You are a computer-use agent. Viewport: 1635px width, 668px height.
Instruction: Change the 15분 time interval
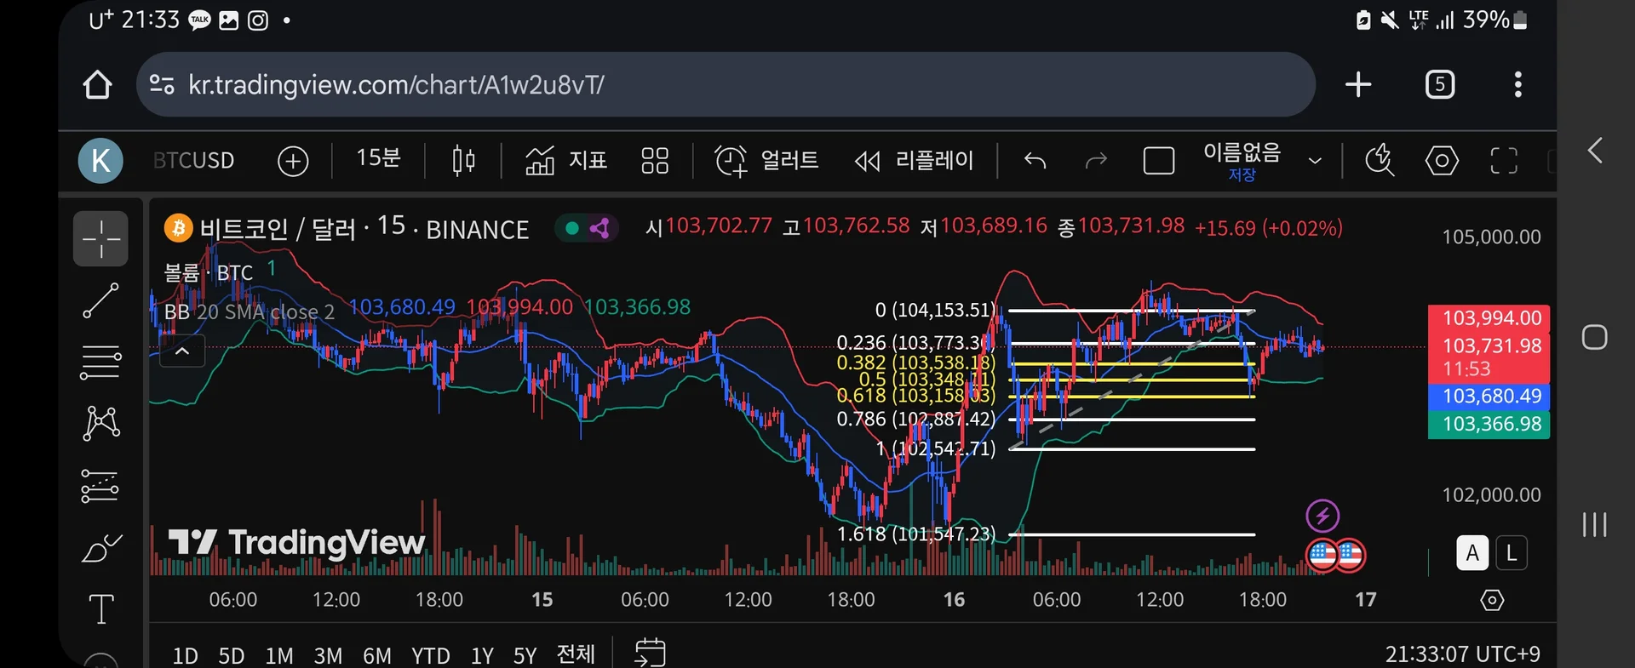point(378,159)
